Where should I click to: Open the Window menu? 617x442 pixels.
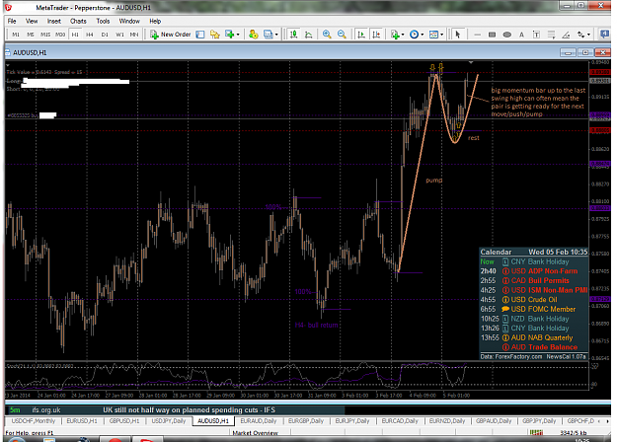pyautogui.click(x=129, y=22)
